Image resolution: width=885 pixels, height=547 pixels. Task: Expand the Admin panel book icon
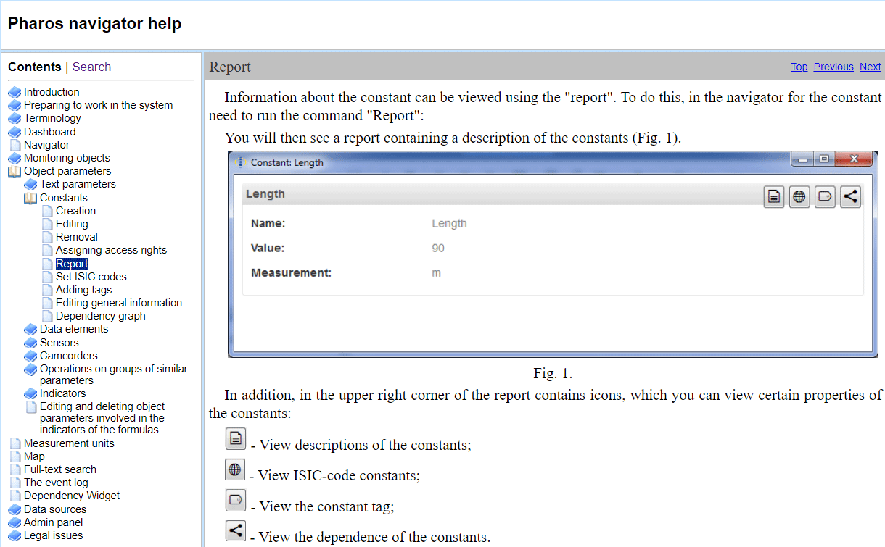click(x=15, y=522)
